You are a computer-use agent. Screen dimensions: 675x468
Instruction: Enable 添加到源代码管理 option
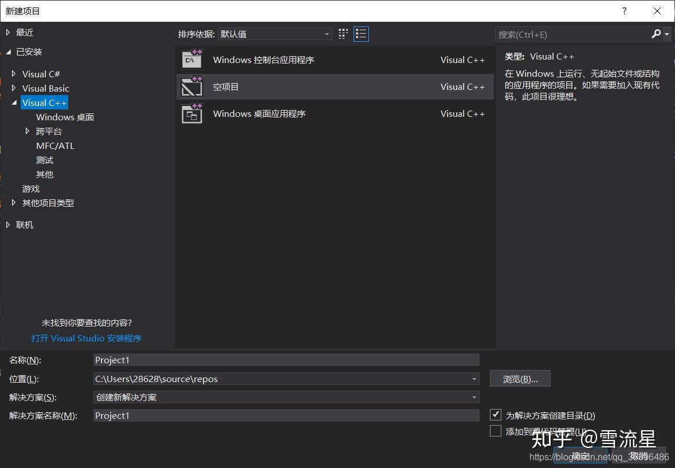point(495,431)
